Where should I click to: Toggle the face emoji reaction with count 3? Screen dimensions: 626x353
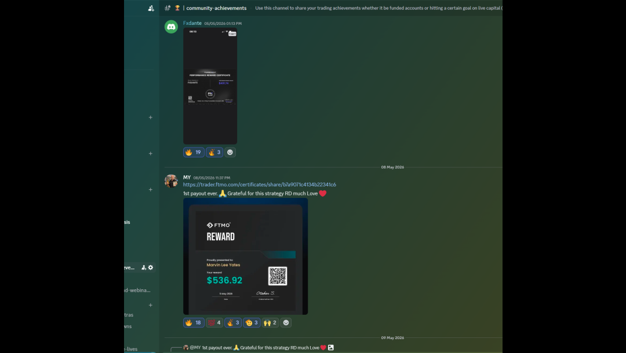[252, 323]
